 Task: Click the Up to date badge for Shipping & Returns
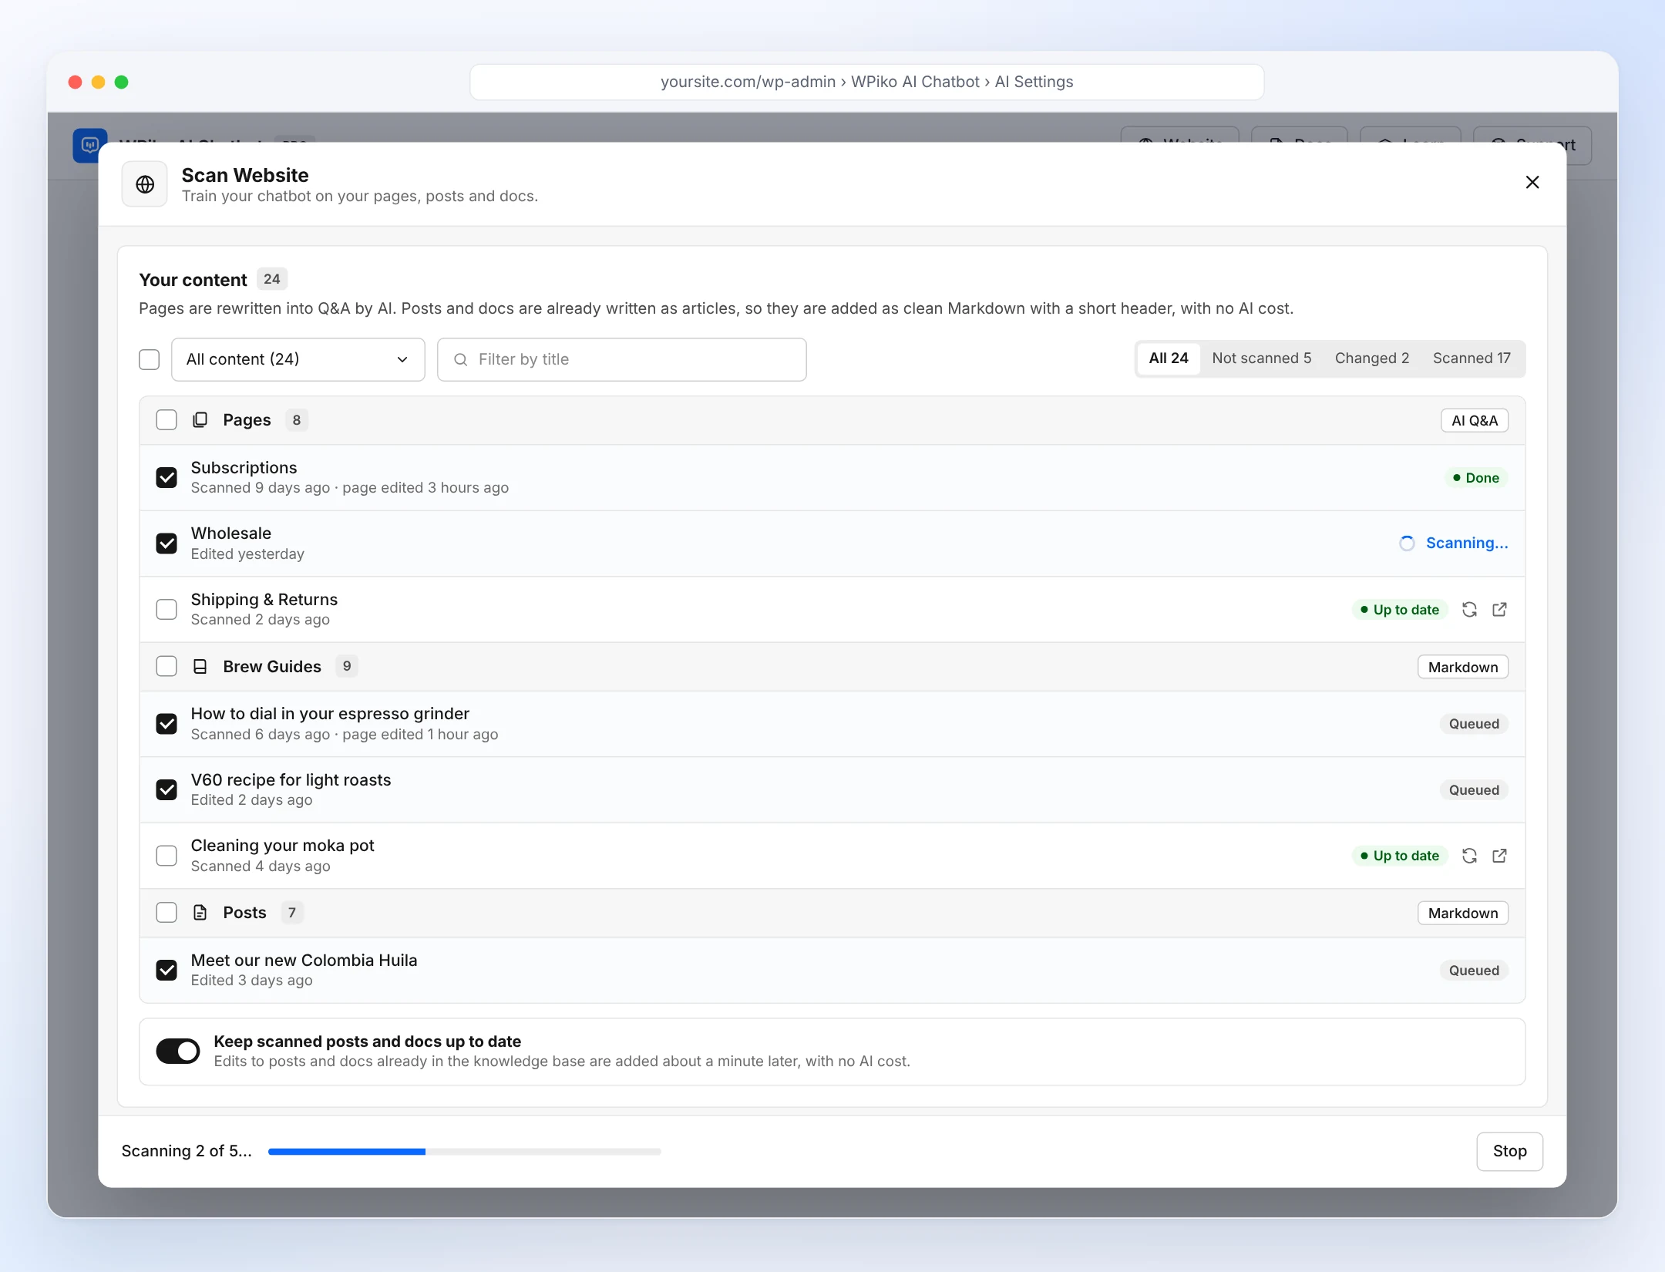1400,610
